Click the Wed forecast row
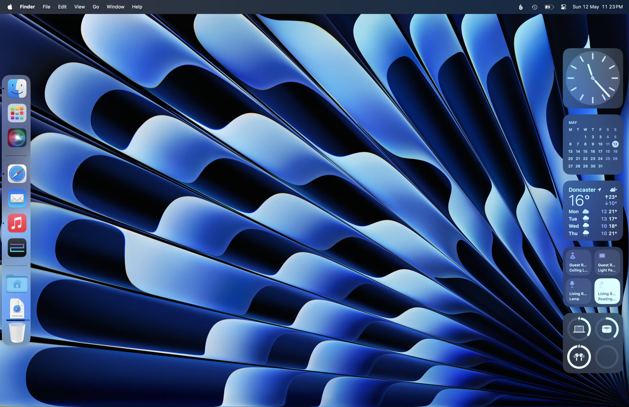 pyautogui.click(x=593, y=226)
